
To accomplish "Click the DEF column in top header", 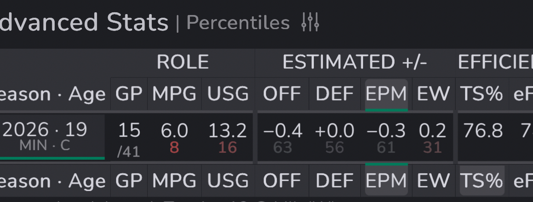I will 335,94.
